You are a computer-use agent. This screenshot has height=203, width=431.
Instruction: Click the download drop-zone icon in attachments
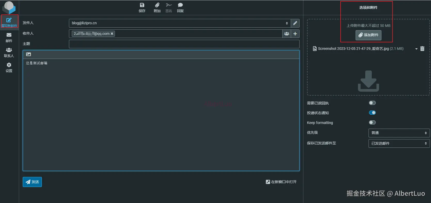(x=369, y=81)
